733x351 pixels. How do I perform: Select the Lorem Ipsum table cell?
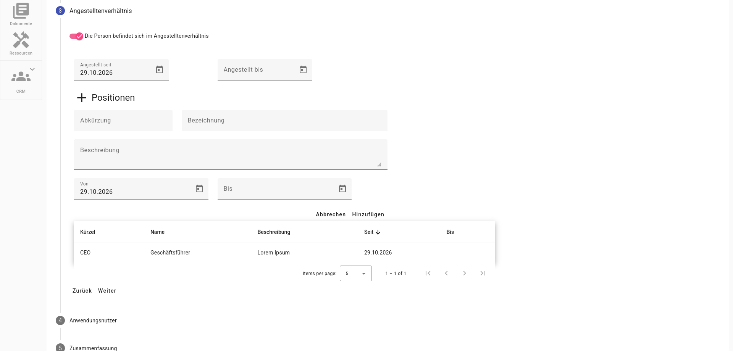tap(273, 253)
